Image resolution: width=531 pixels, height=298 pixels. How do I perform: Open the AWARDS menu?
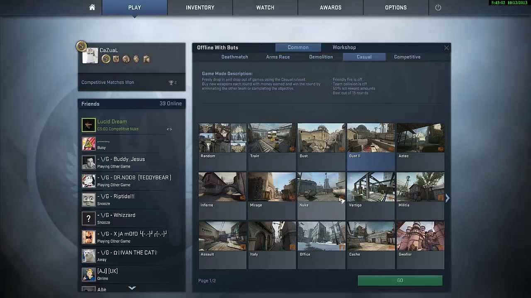click(x=331, y=7)
